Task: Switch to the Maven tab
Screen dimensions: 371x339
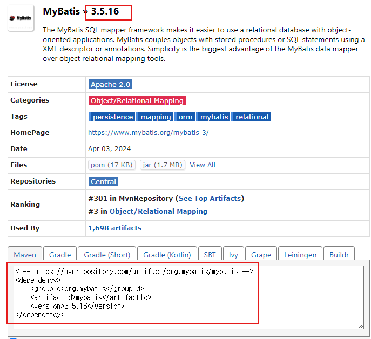Action: coord(25,255)
